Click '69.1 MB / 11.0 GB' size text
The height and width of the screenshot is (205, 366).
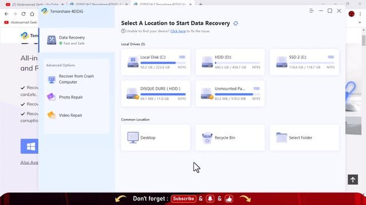[154, 99]
